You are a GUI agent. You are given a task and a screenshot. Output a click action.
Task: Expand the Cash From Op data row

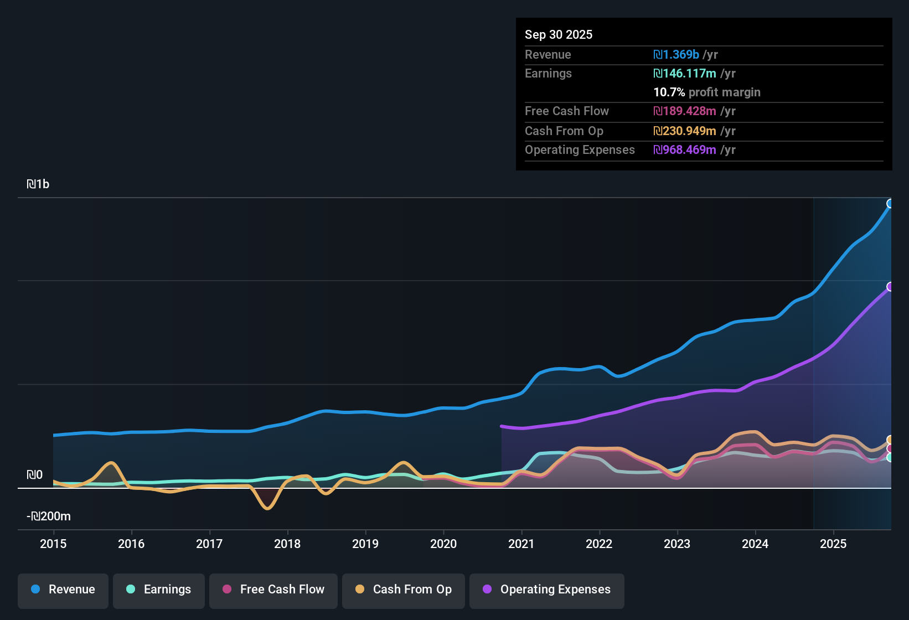tap(564, 131)
